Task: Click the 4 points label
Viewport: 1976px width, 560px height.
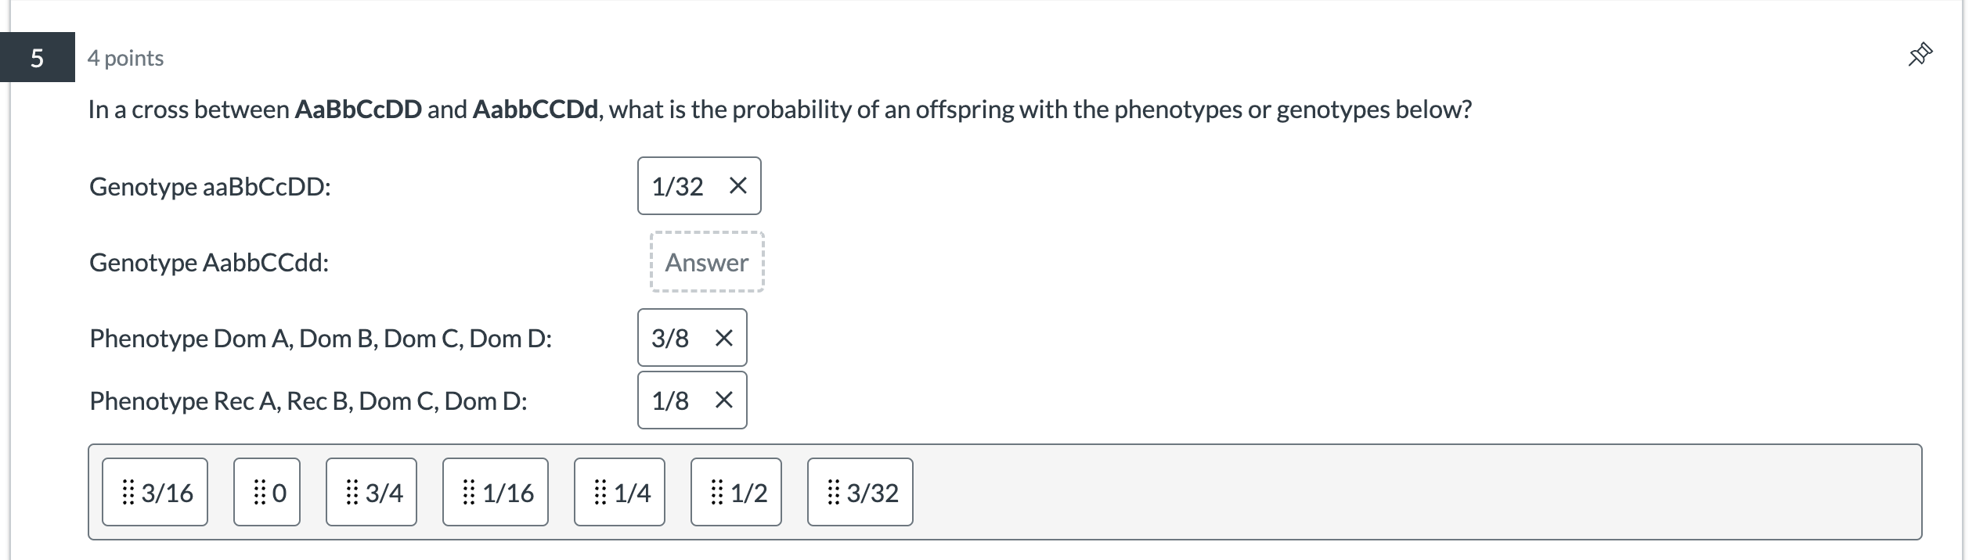Action: pyautogui.click(x=125, y=57)
